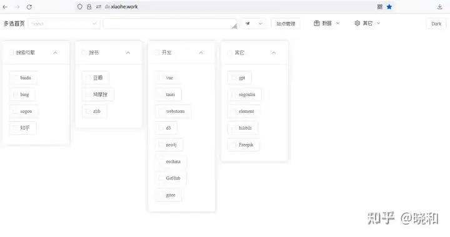Collapse the 开发 panel chevron

pyautogui.click(x=201, y=52)
